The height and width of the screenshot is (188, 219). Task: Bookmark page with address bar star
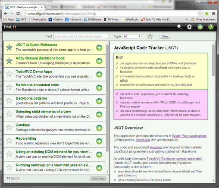[200, 14]
